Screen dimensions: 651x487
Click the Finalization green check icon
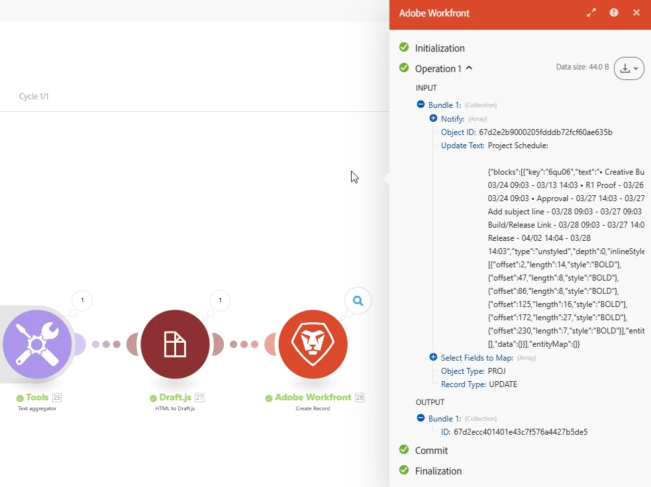coord(404,470)
